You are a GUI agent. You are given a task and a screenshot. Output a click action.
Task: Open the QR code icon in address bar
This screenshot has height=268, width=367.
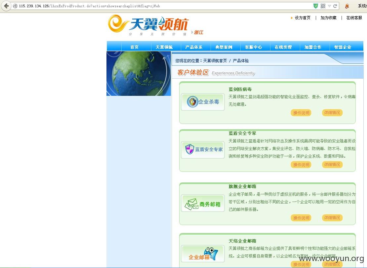pyautogui.click(x=323, y=6)
